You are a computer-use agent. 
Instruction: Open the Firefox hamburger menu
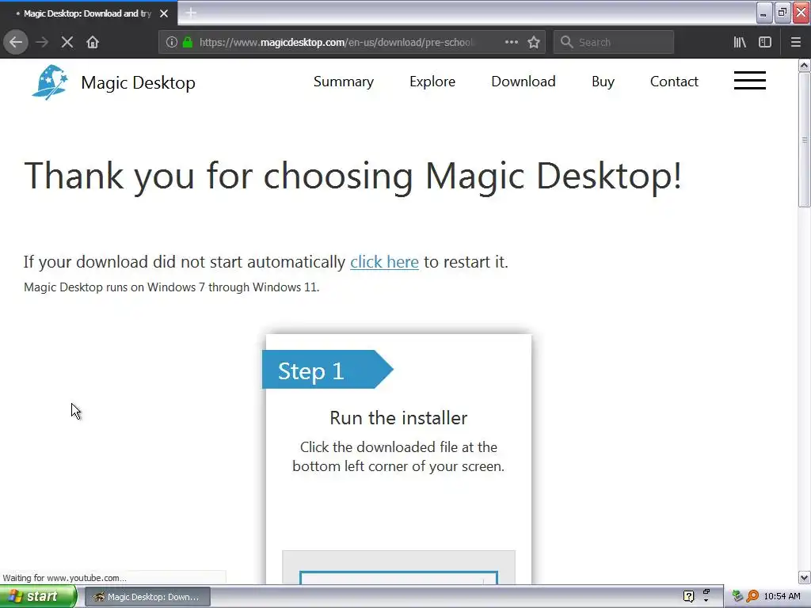[x=796, y=42]
